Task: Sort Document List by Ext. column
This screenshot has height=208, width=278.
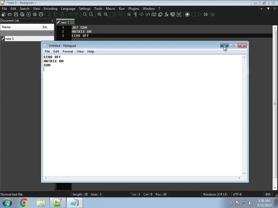Action: pyautogui.click(x=48, y=27)
